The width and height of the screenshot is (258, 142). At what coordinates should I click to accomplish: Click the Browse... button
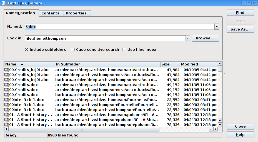205,38
